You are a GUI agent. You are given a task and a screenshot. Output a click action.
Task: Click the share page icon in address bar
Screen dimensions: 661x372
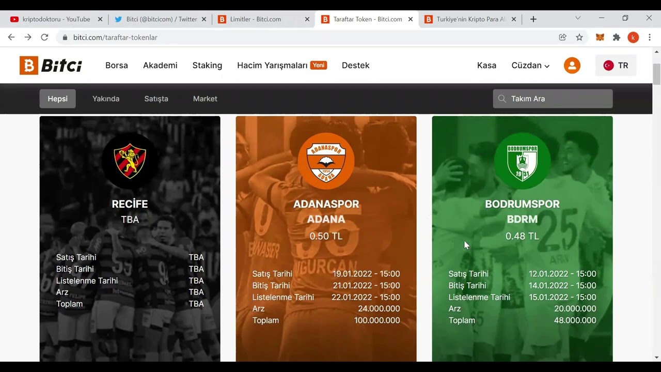click(x=563, y=37)
